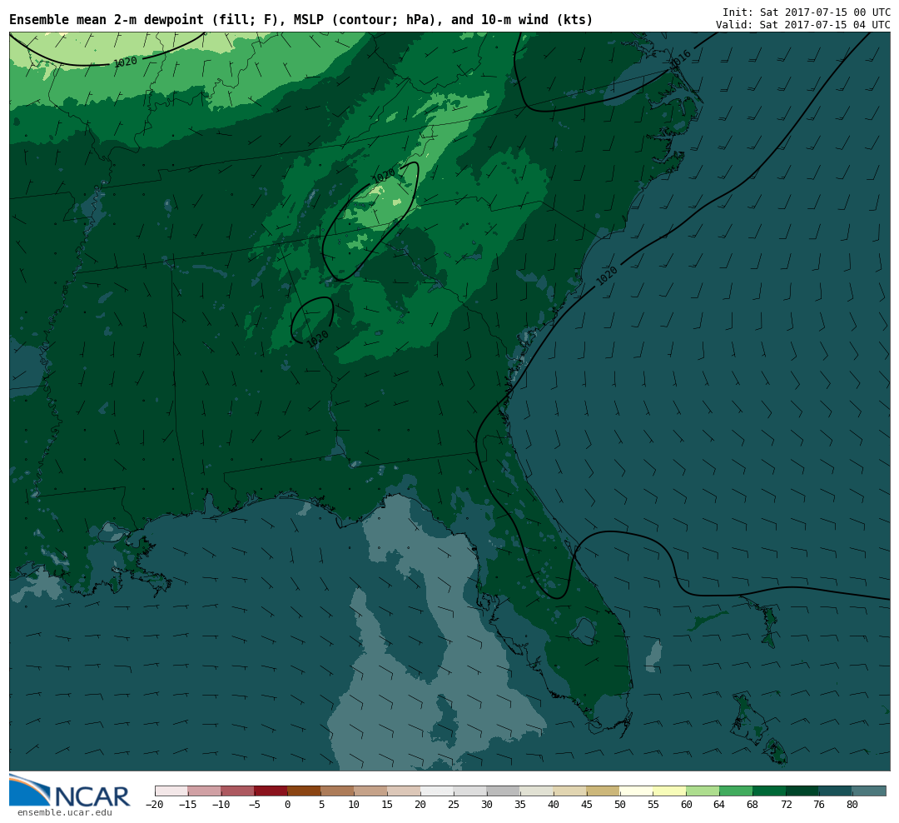The image size is (899, 823).
Task: Pick the legend swatch between 5 and 10
Action: tap(338, 791)
